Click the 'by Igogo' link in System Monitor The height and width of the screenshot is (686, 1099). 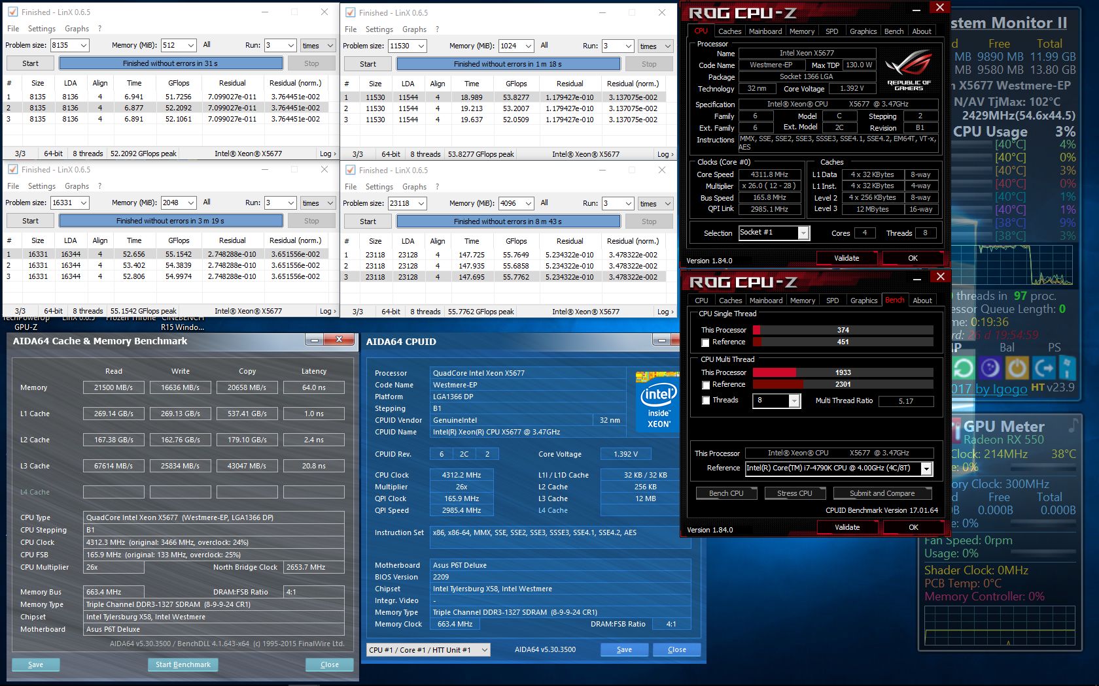point(1002,389)
